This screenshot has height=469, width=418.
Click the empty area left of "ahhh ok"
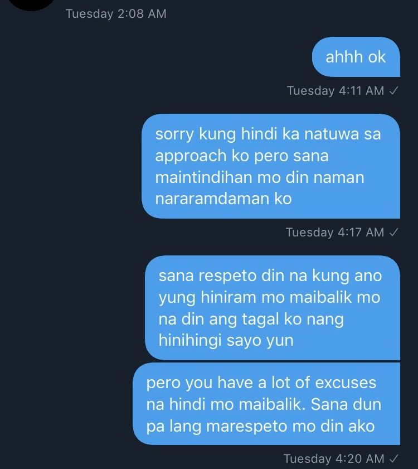[x=155, y=57]
